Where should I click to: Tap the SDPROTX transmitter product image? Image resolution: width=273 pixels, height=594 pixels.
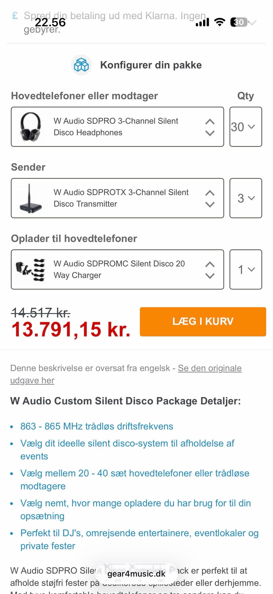pos(30,198)
